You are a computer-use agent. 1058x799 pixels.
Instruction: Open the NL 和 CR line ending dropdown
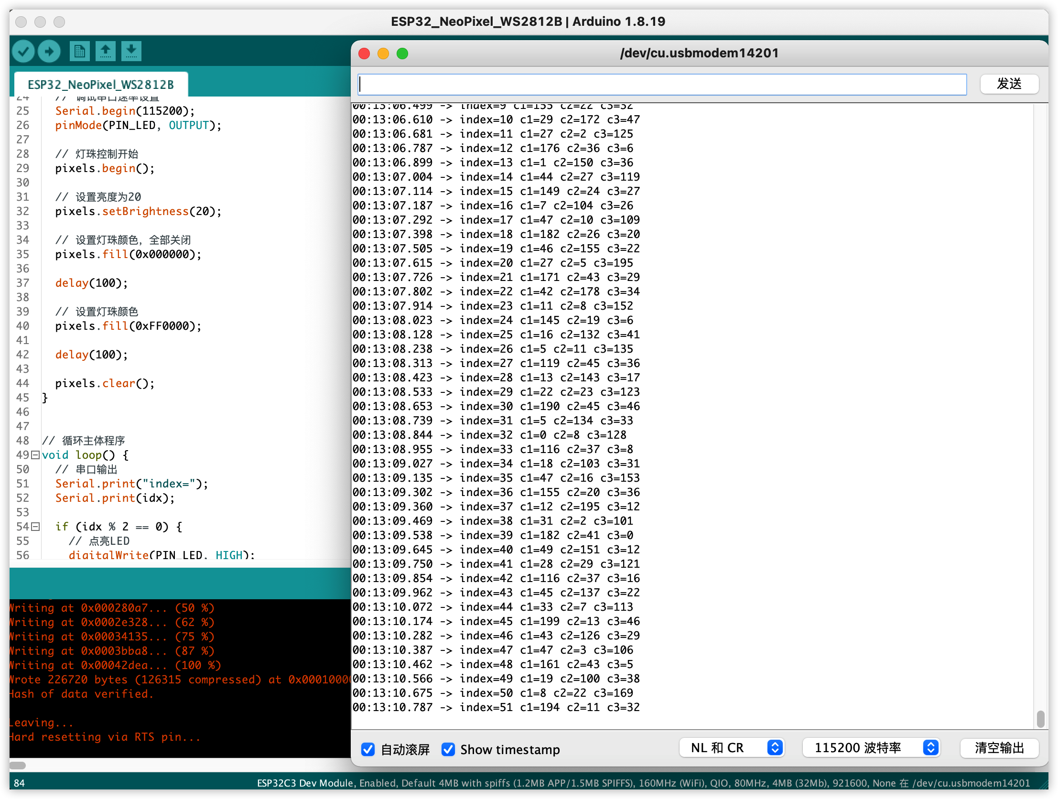pos(731,748)
